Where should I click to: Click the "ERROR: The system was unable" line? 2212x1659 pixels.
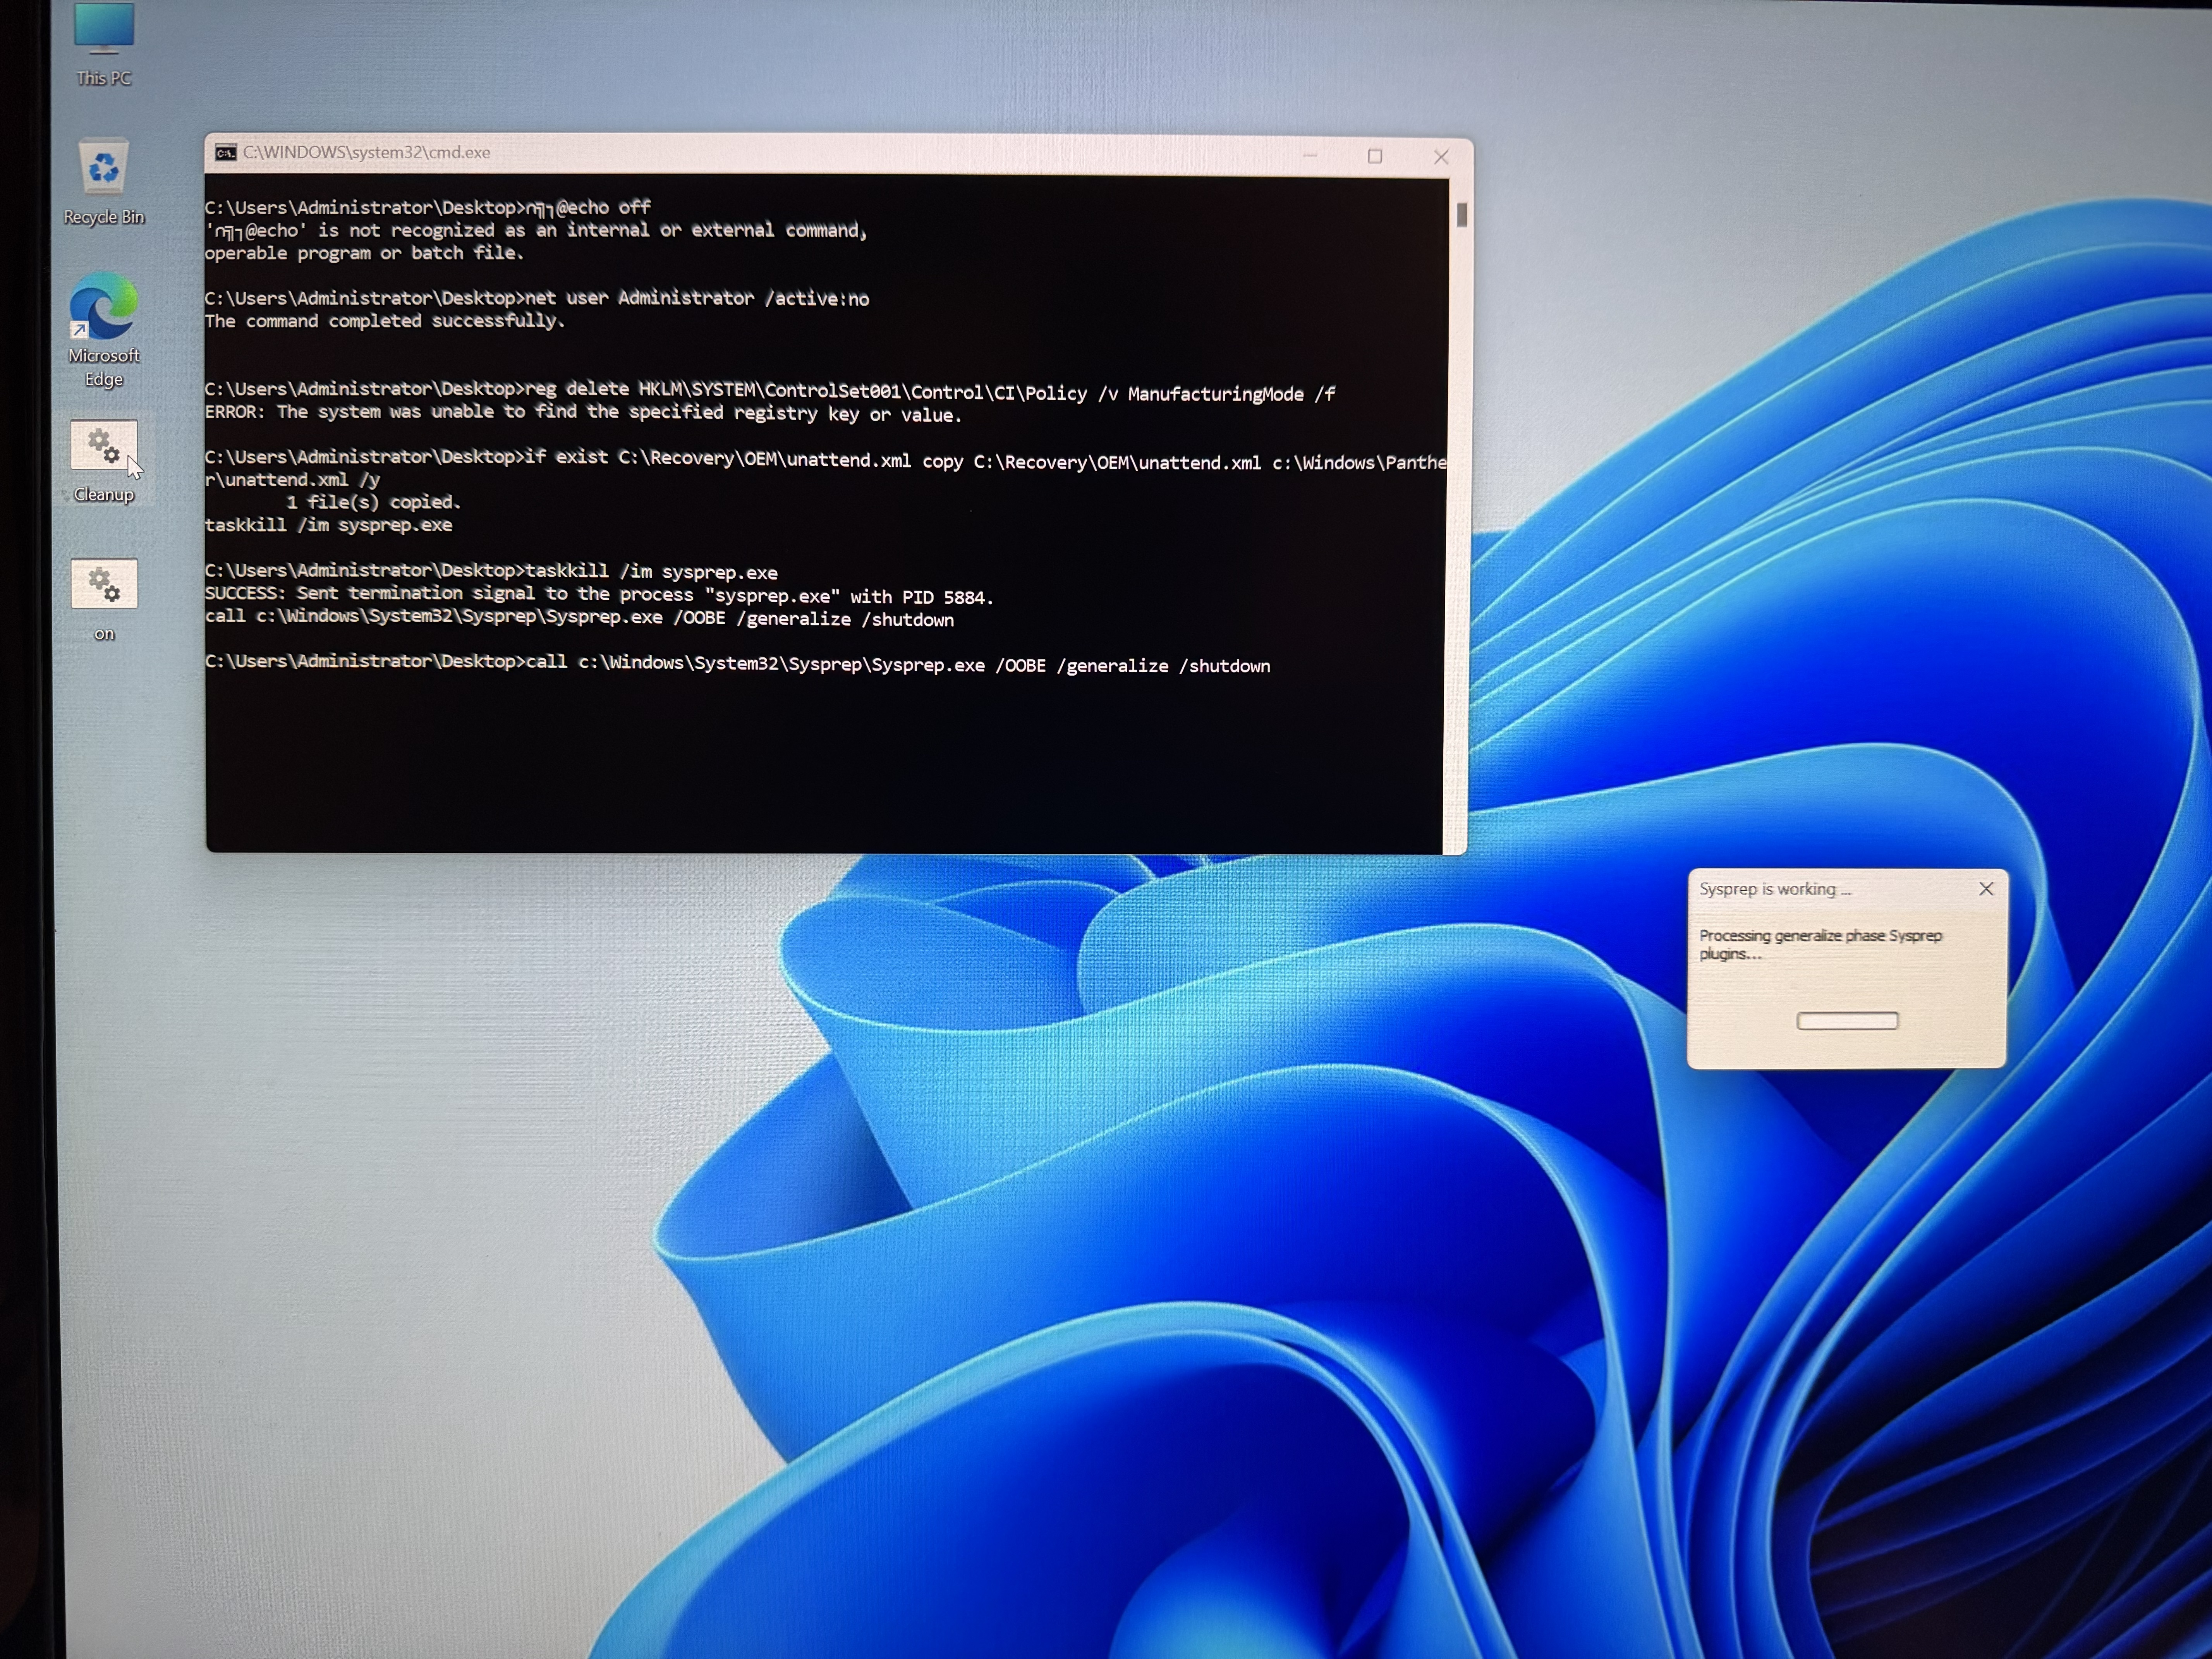click(582, 413)
